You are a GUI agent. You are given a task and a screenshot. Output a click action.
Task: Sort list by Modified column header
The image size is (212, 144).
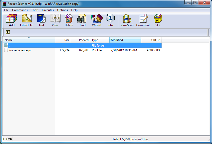125,40
